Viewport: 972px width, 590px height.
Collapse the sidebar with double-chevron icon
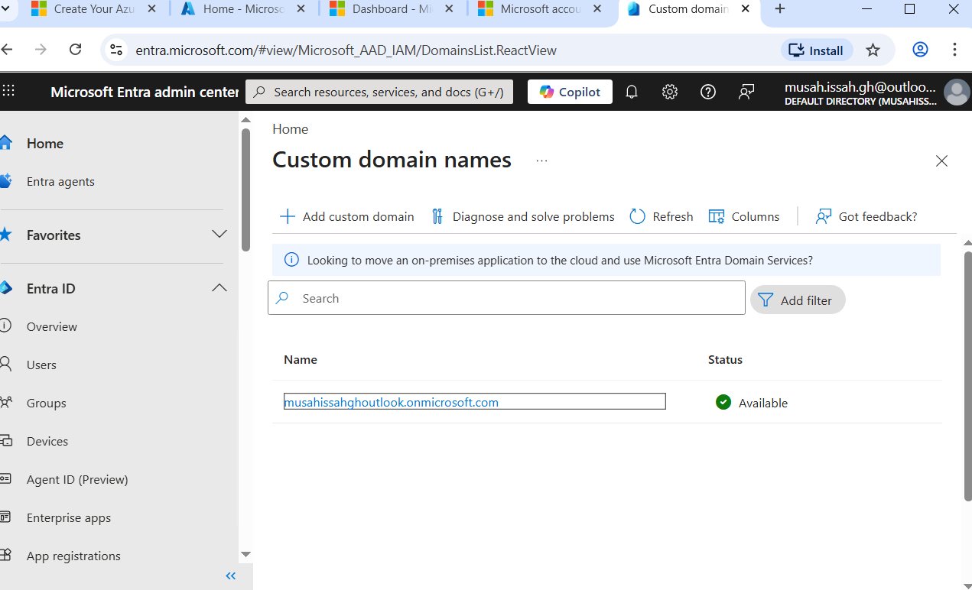click(230, 575)
